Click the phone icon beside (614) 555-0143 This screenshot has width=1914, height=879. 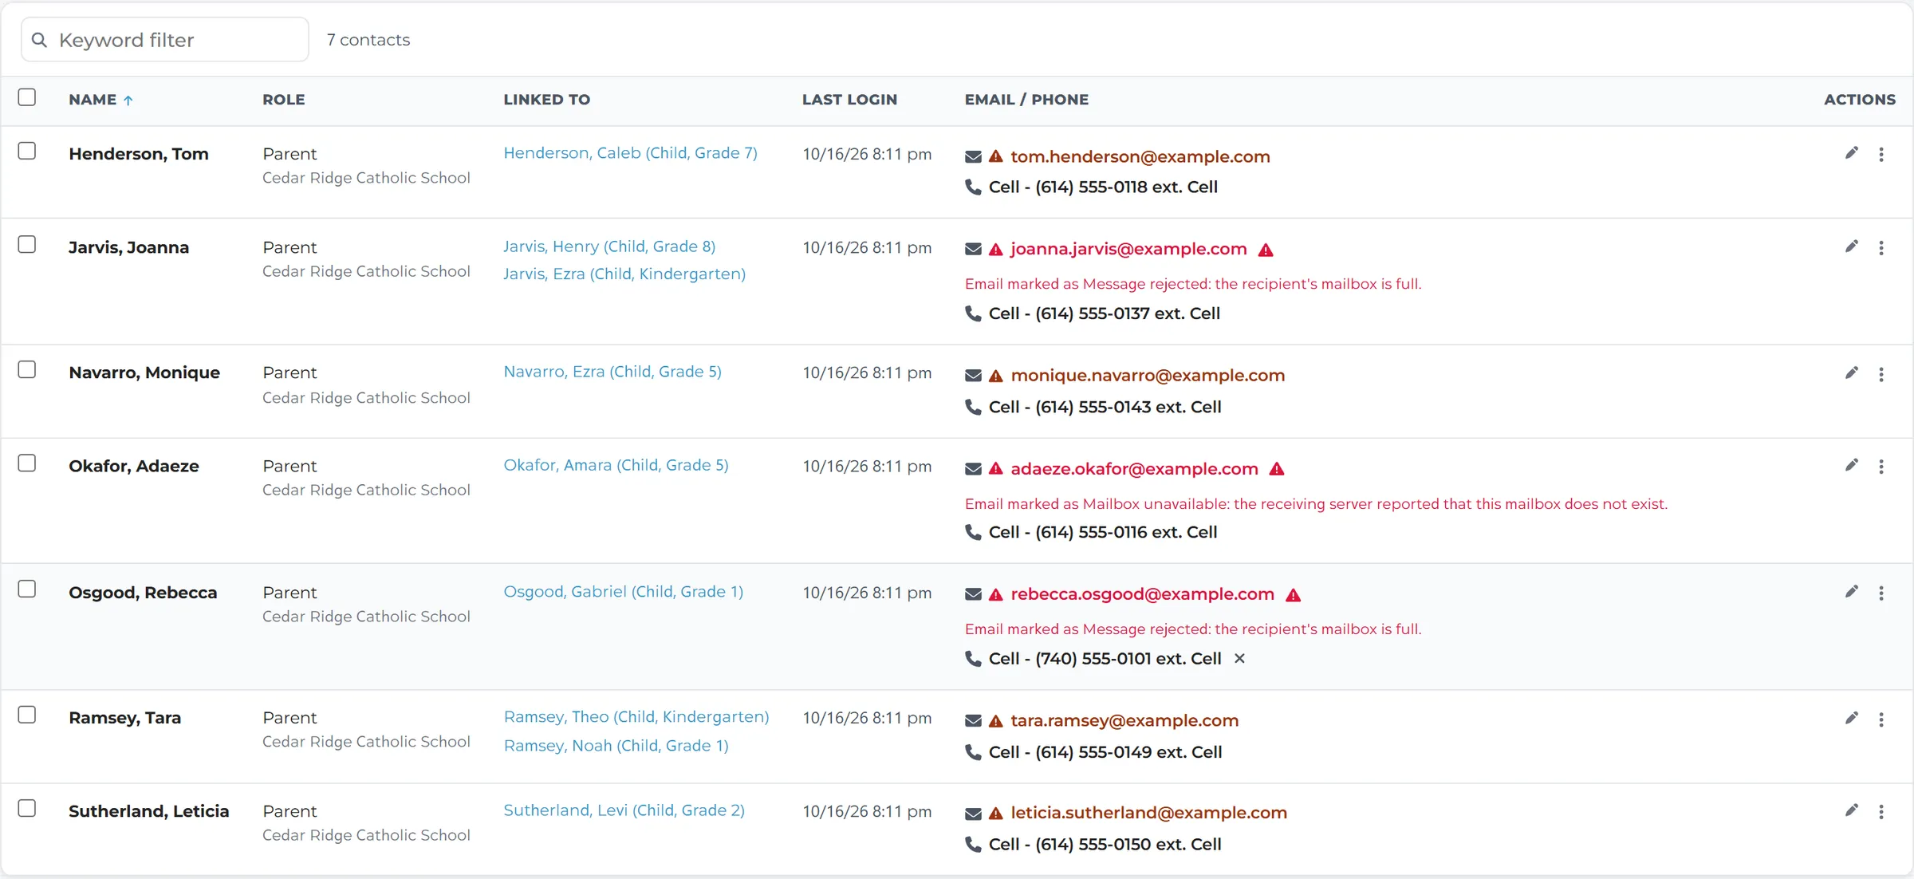point(973,407)
